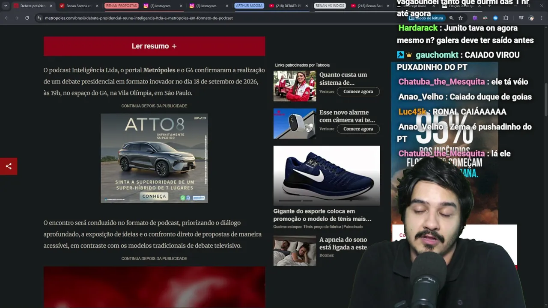Open the blue swirl browser extension
The height and width of the screenshot is (308, 548).
(495, 18)
